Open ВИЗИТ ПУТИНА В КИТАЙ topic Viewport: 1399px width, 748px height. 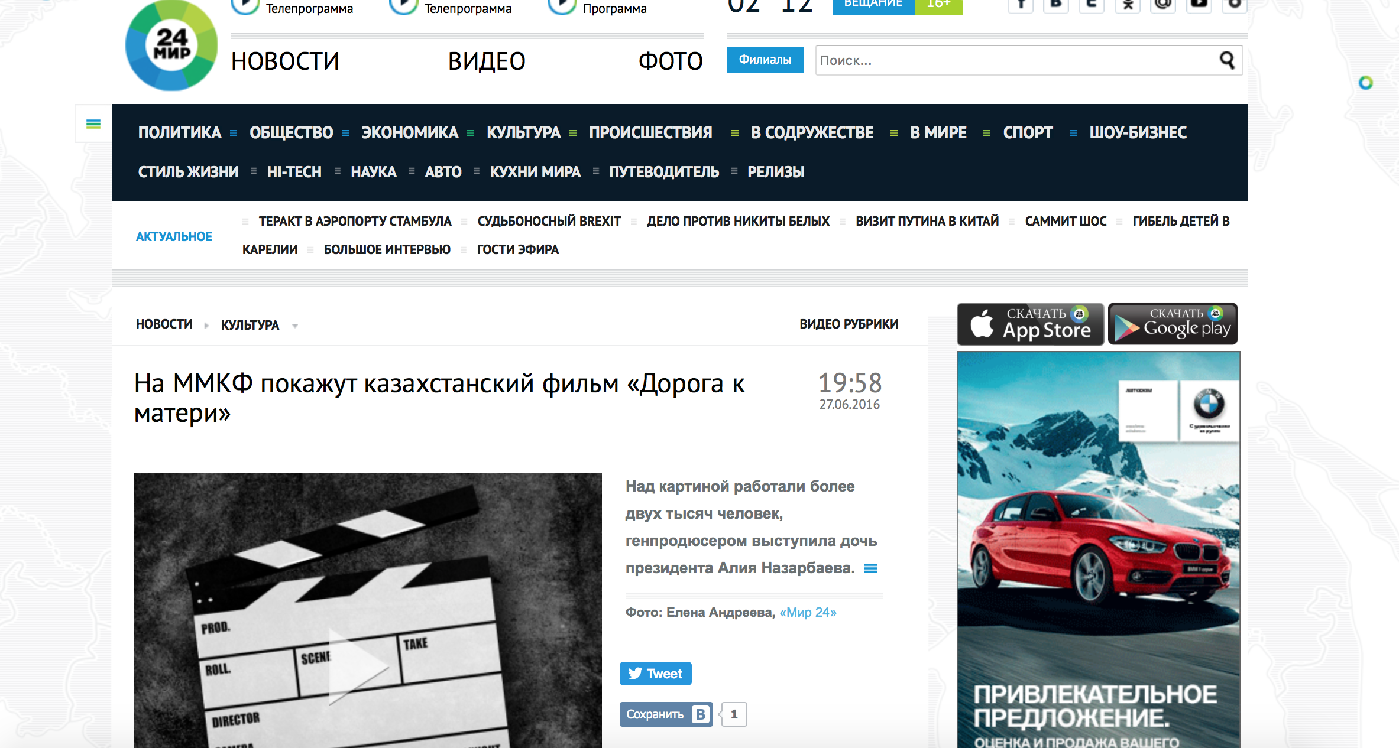(x=927, y=221)
